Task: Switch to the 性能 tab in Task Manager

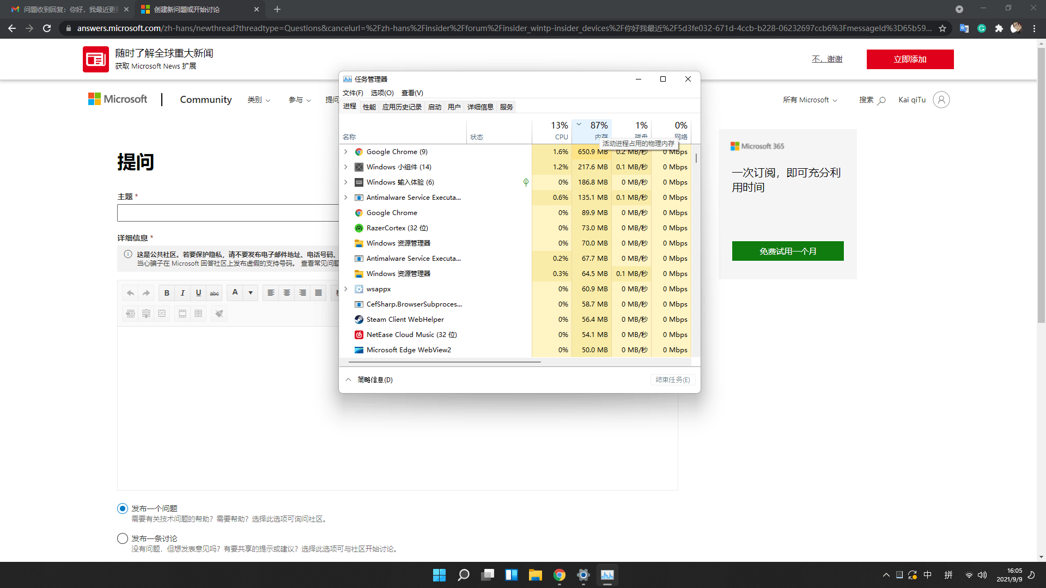Action: 369,107
